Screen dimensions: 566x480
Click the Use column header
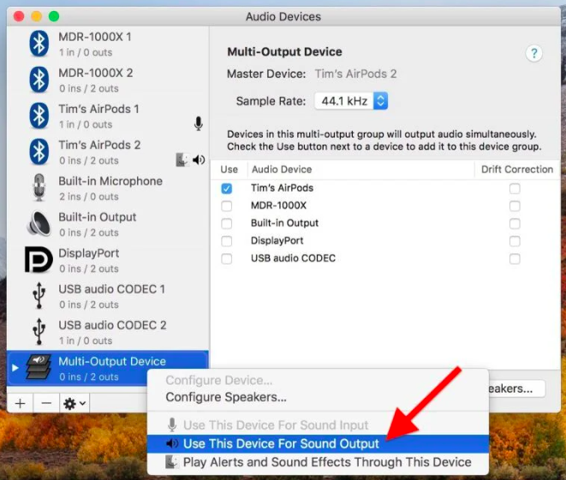click(x=229, y=169)
